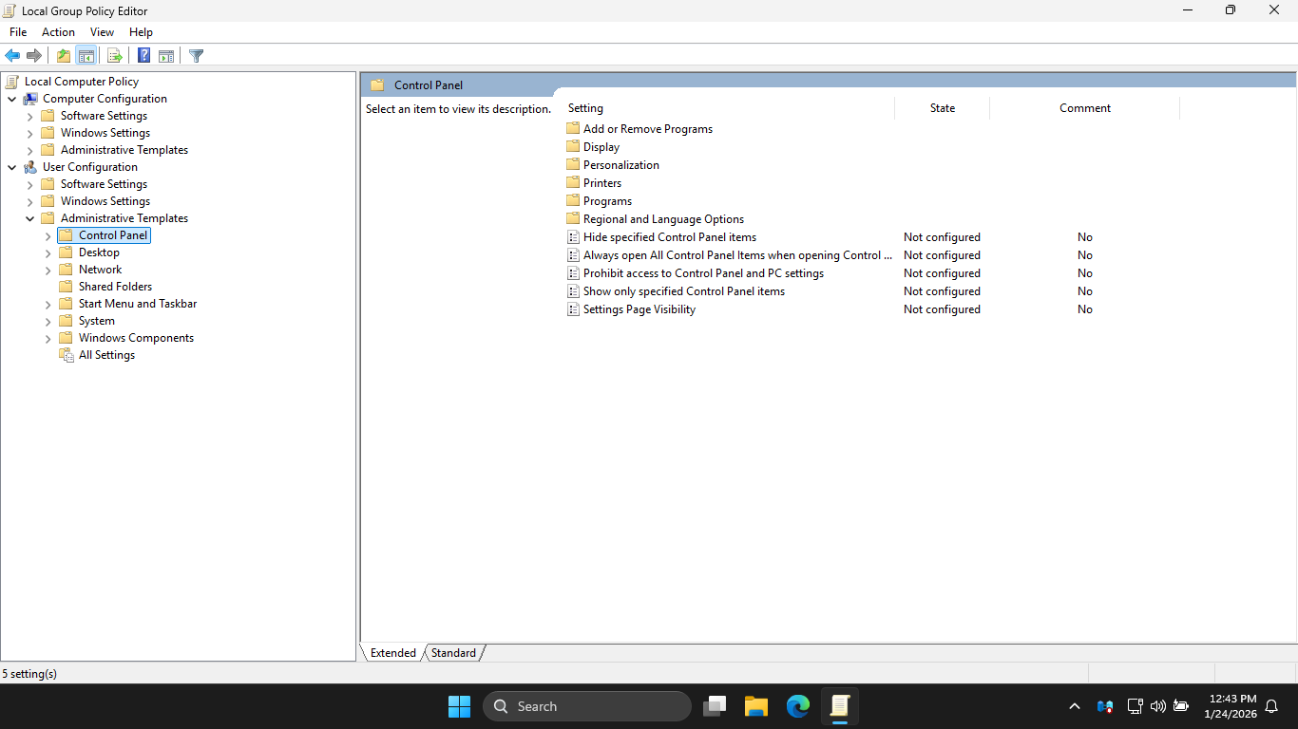This screenshot has width=1298, height=729.
Task: Select the Settings Page Visibility policy
Action: pos(639,309)
